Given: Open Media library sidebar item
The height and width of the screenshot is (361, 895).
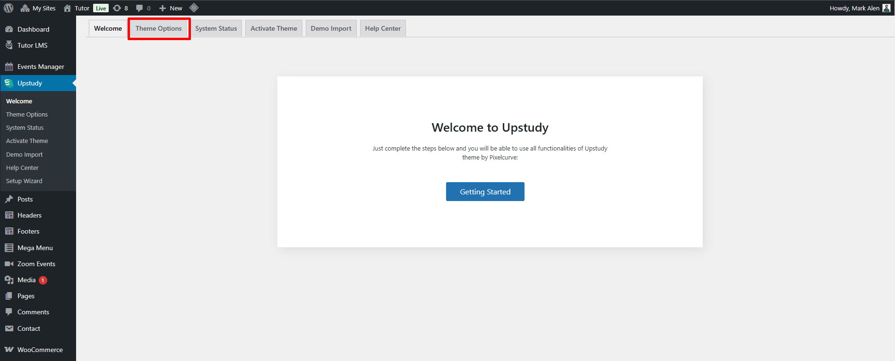Looking at the screenshot, I should point(38,280).
